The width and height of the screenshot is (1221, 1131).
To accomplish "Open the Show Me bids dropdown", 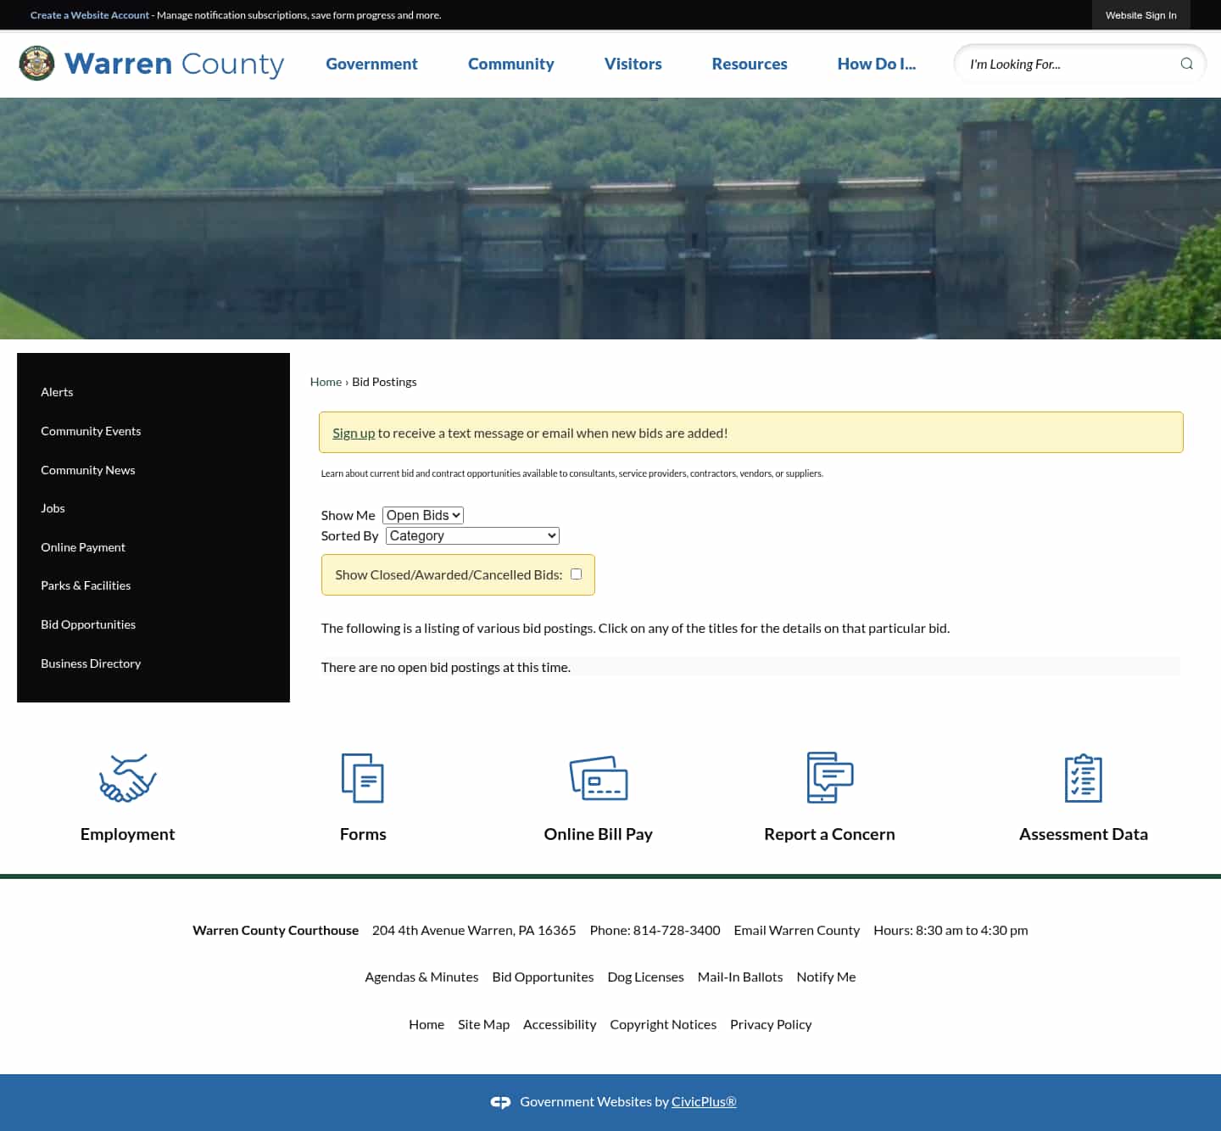I will (422, 515).
